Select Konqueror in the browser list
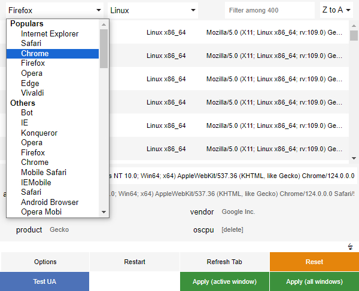The height and width of the screenshot is (291, 359). click(53, 133)
